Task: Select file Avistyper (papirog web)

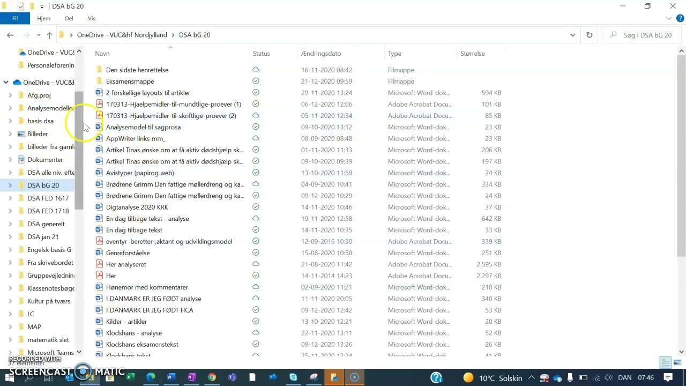Action: point(140,173)
